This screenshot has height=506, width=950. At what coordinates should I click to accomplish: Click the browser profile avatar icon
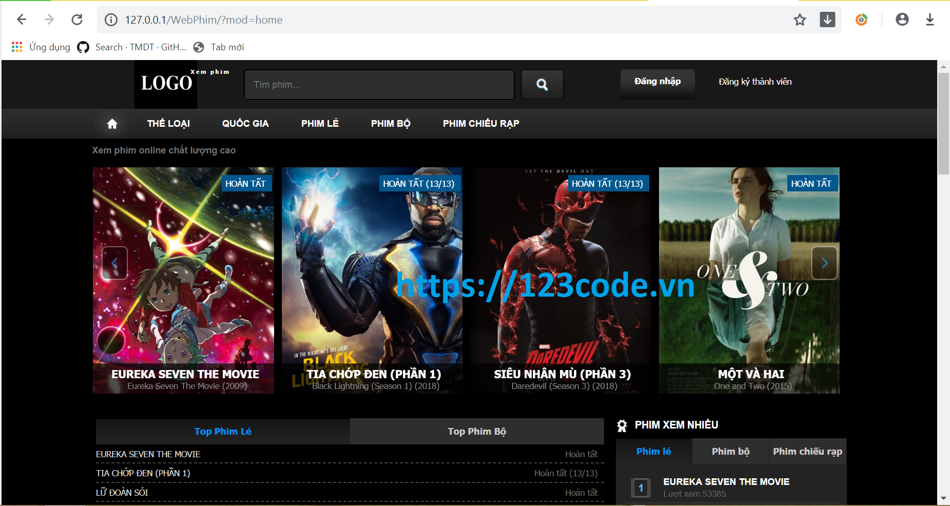(x=902, y=20)
